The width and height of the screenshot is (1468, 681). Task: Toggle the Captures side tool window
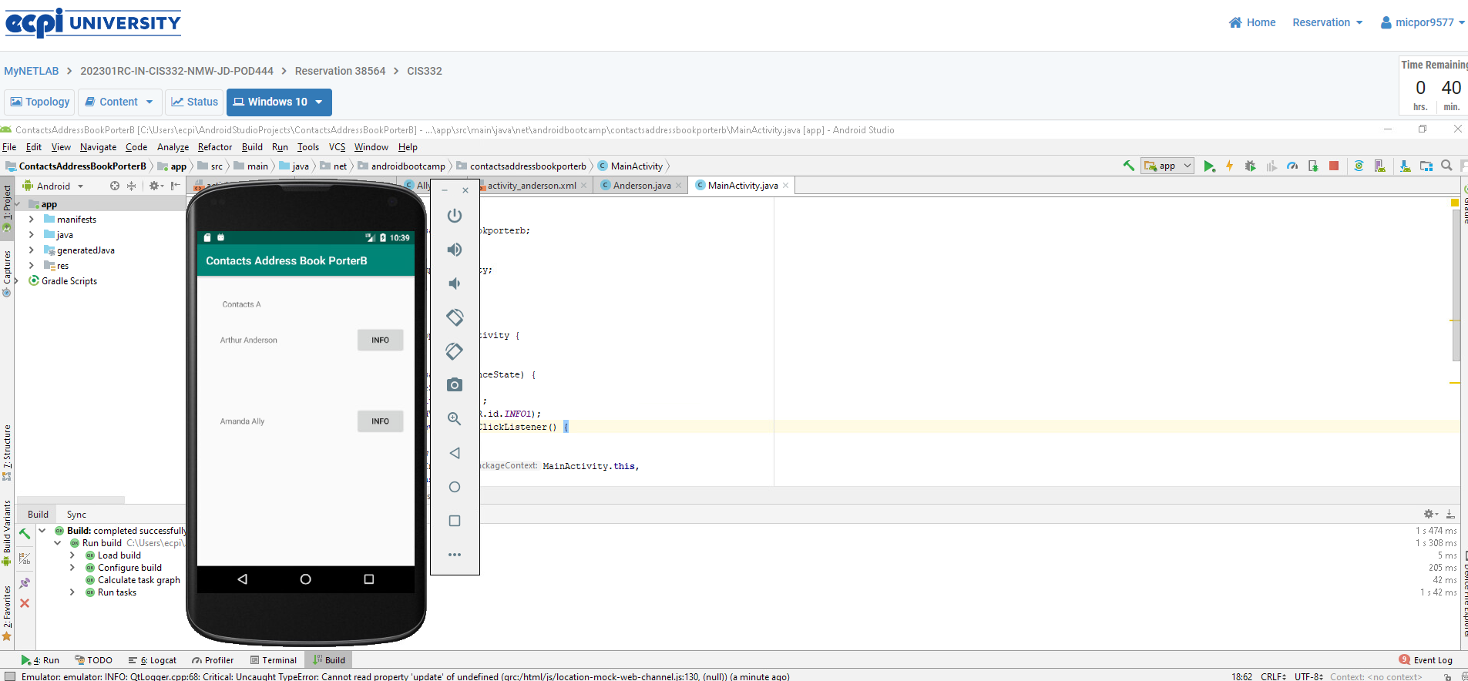(x=7, y=272)
